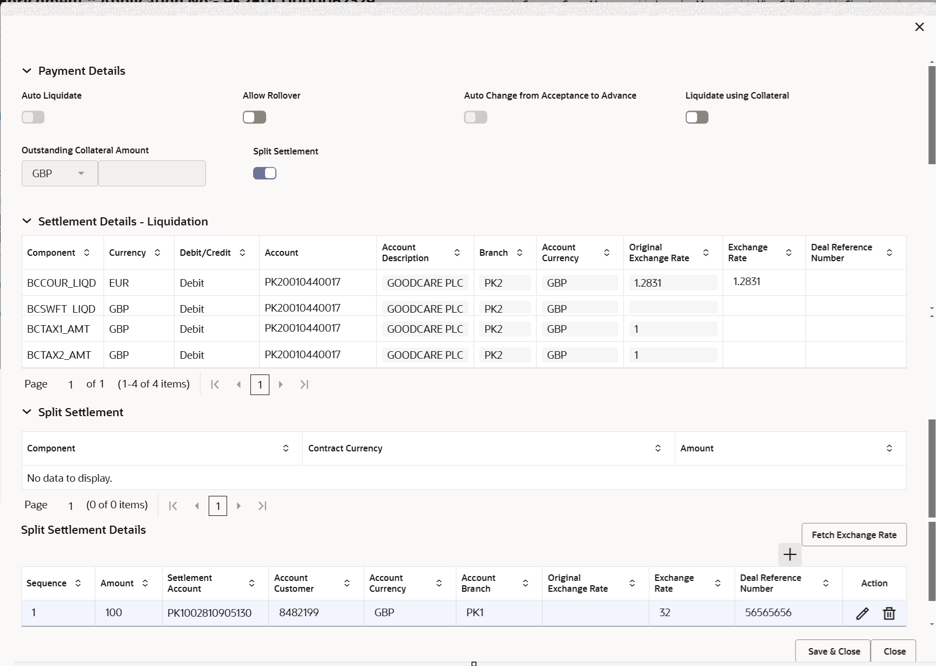936x666 pixels.
Task: Collapse the Split Settlement section
Action: click(27, 412)
